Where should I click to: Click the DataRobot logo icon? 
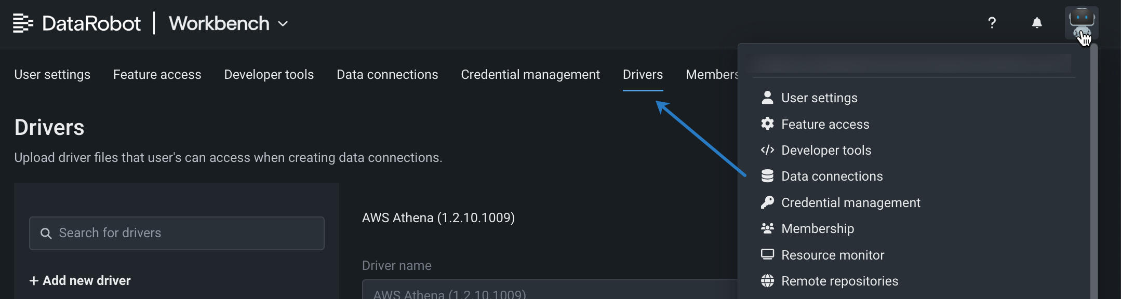23,23
